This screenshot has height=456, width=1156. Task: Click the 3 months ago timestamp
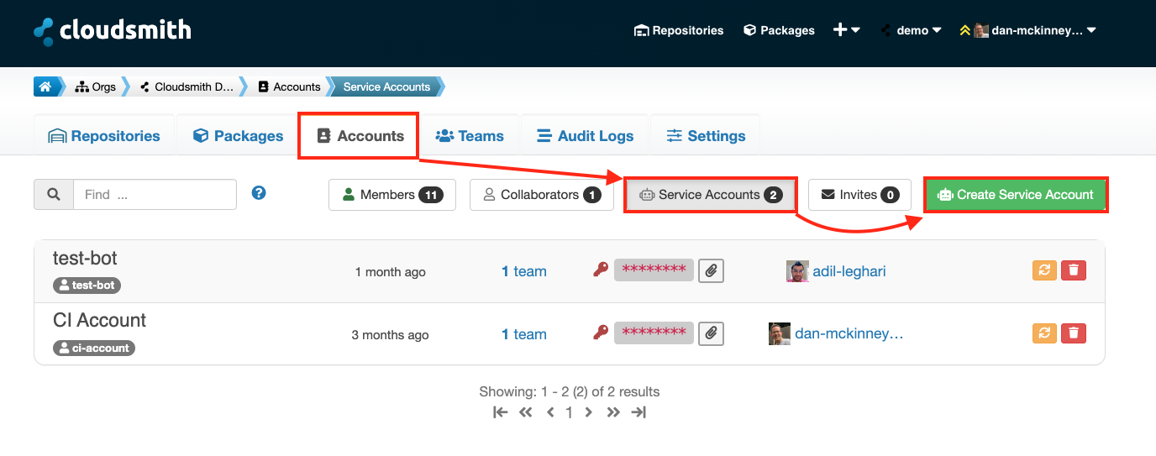(x=390, y=335)
